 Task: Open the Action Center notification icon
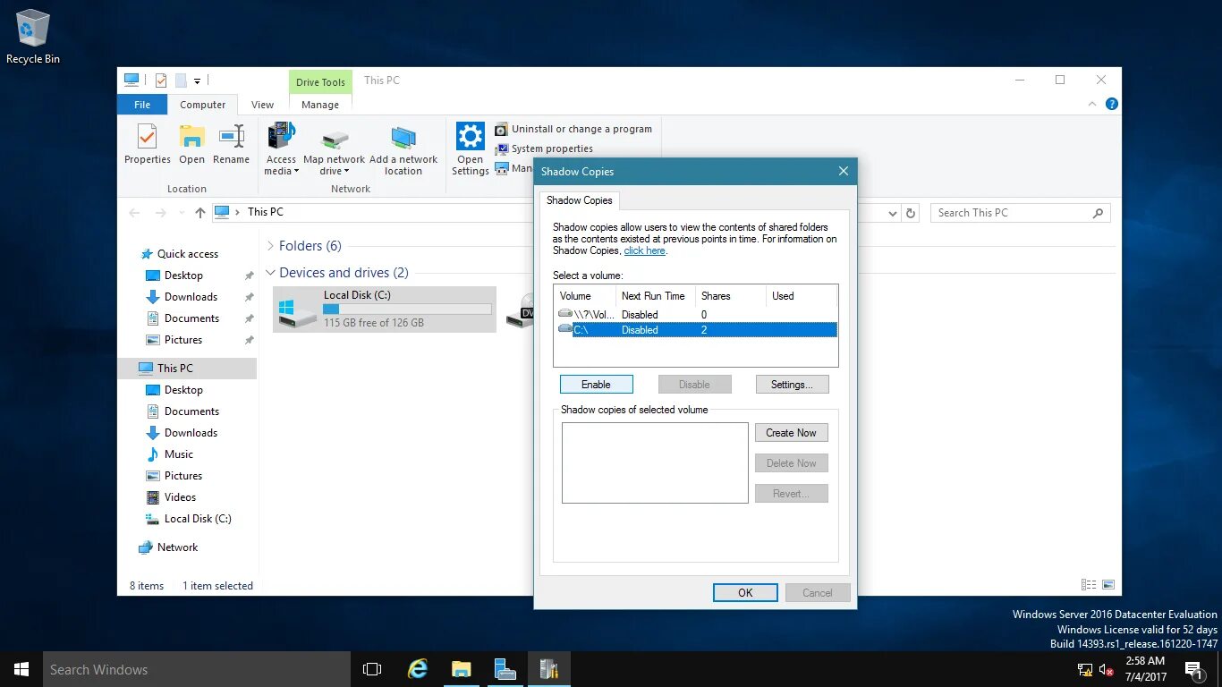[x=1193, y=669]
